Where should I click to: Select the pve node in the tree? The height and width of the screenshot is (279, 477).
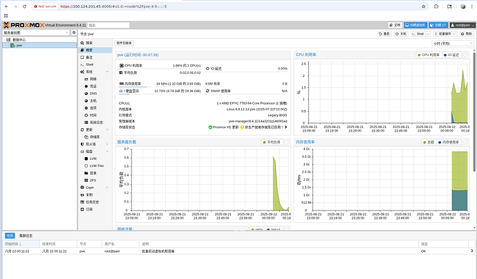(x=19, y=46)
